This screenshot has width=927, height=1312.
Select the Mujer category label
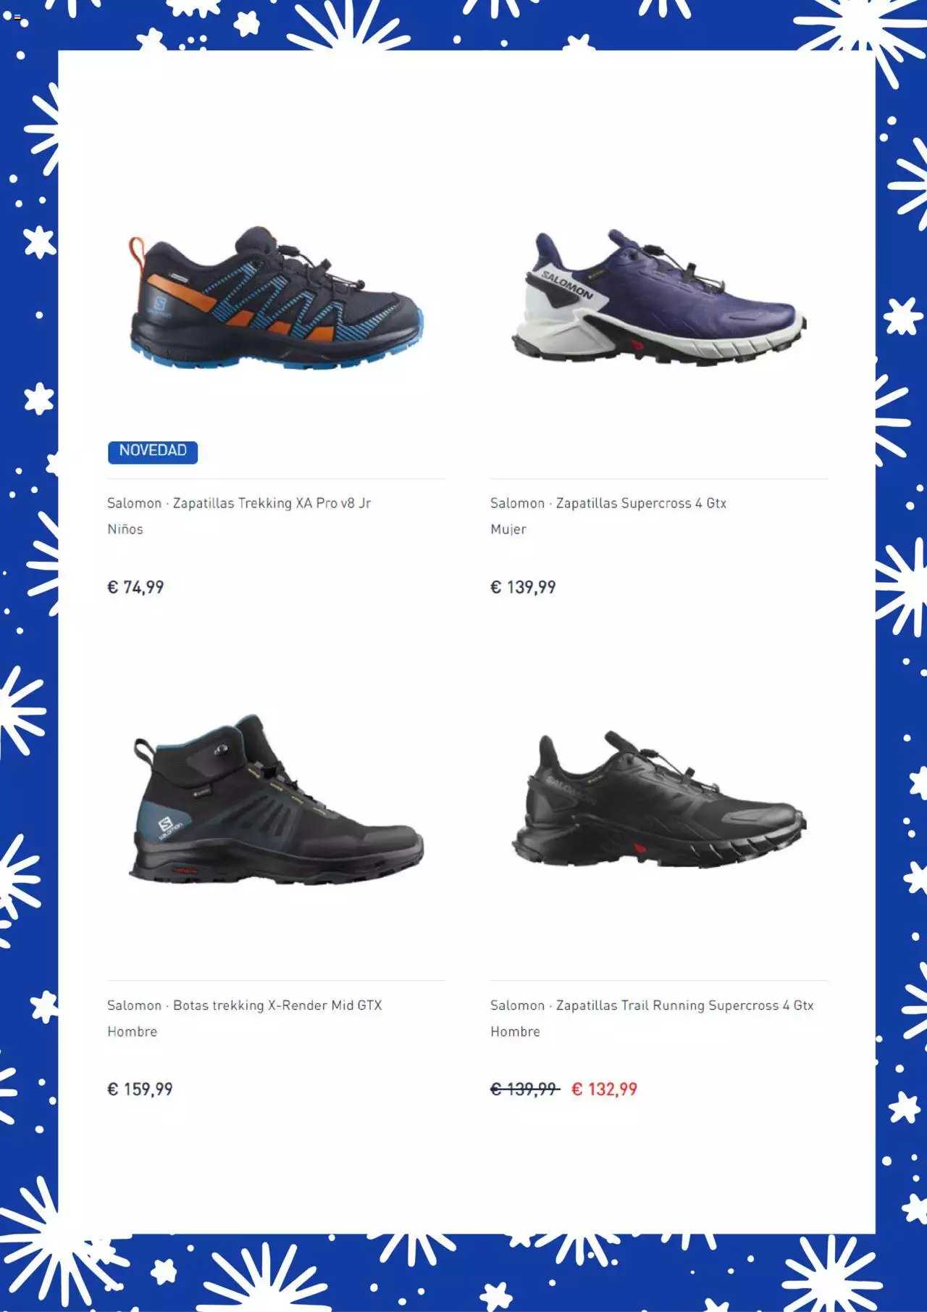pos(508,529)
